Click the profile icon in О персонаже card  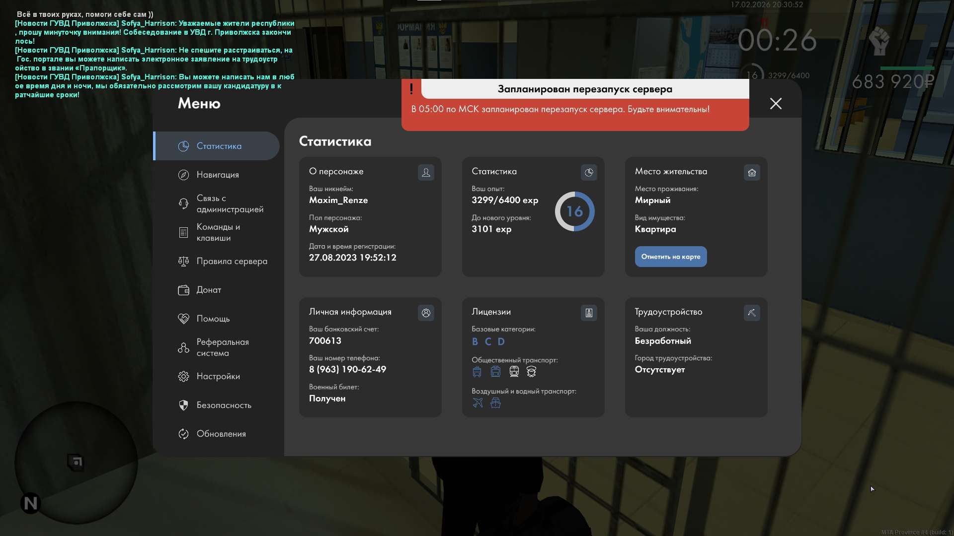click(426, 172)
